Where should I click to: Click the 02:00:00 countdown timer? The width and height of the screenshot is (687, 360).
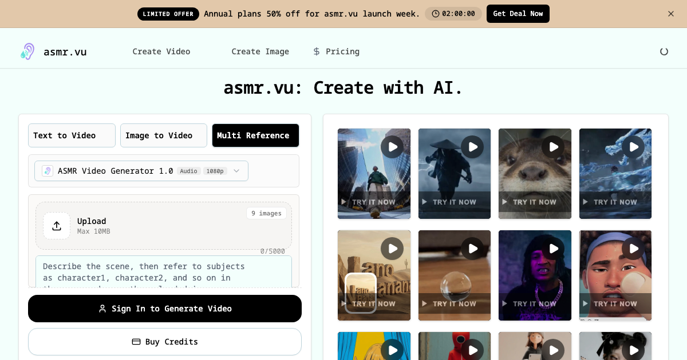[x=453, y=14]
